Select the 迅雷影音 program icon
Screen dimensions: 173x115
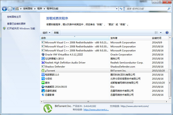pyautogui.click(x=43, y=95)
